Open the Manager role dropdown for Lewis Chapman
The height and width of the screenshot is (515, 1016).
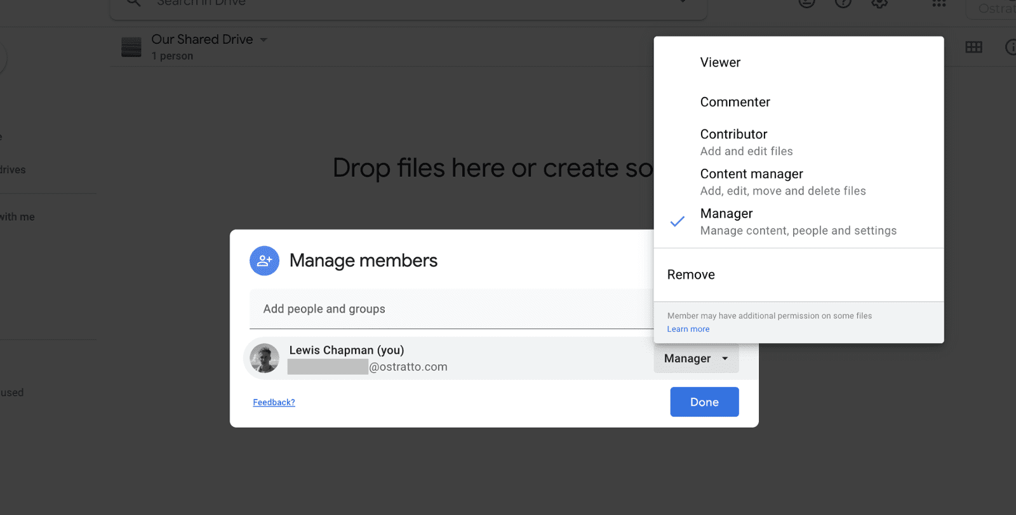(696, 358)
